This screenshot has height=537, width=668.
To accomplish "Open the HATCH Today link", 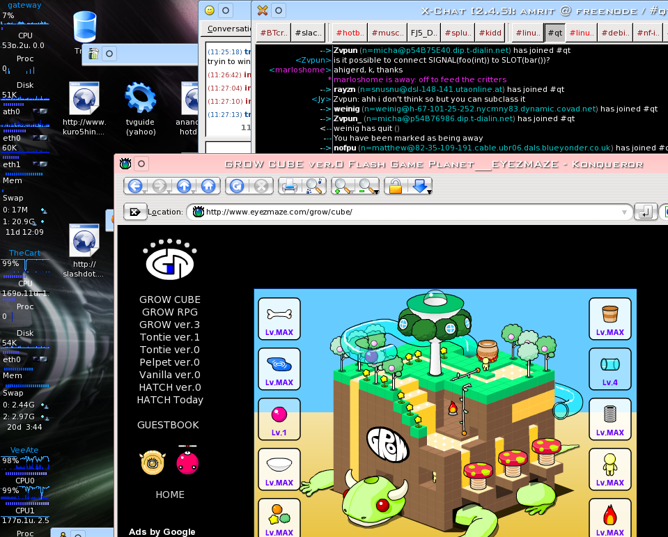I will tap(170, 400).
